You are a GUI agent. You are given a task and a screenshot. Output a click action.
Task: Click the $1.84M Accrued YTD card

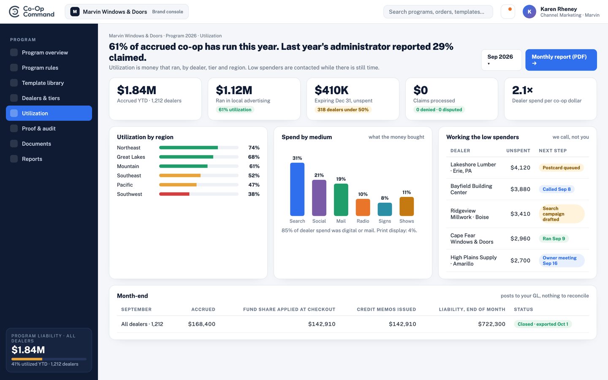coord(155,99)
